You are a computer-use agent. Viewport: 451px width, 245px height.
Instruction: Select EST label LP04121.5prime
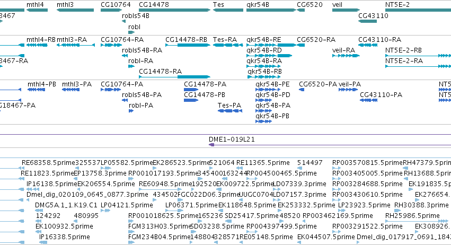(127, 205)
